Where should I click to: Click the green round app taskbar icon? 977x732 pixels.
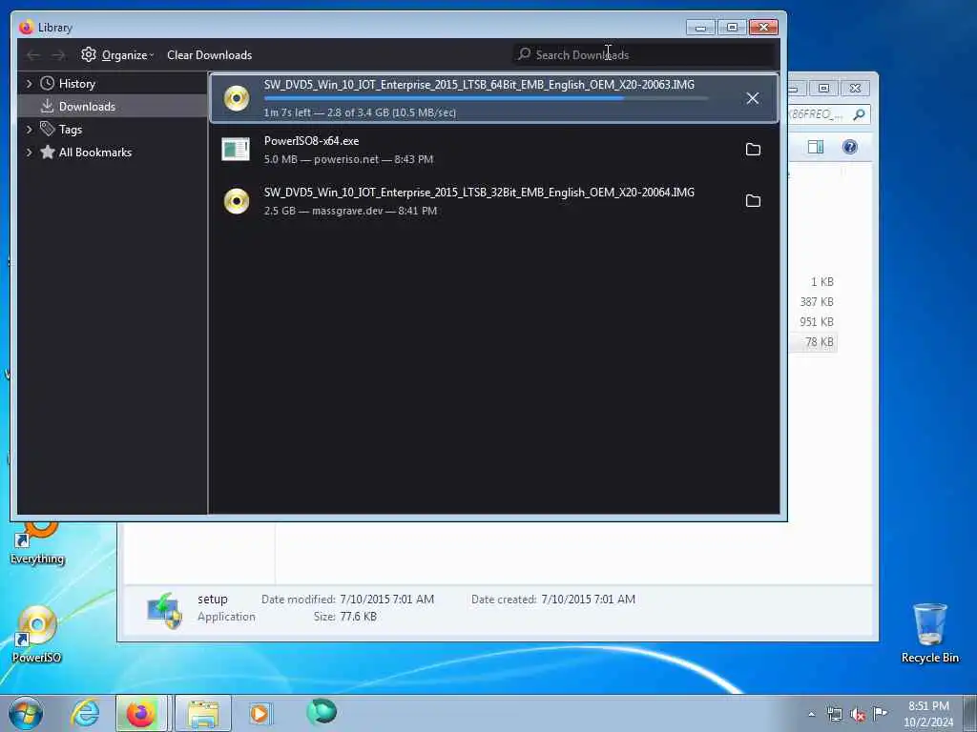point(322,712)
